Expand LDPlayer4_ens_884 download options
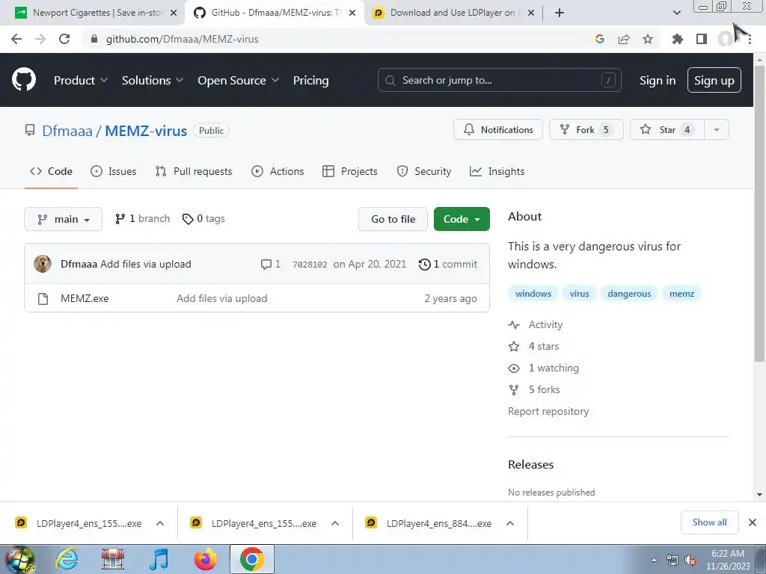The image size is (766, 574). click(510, 523)
